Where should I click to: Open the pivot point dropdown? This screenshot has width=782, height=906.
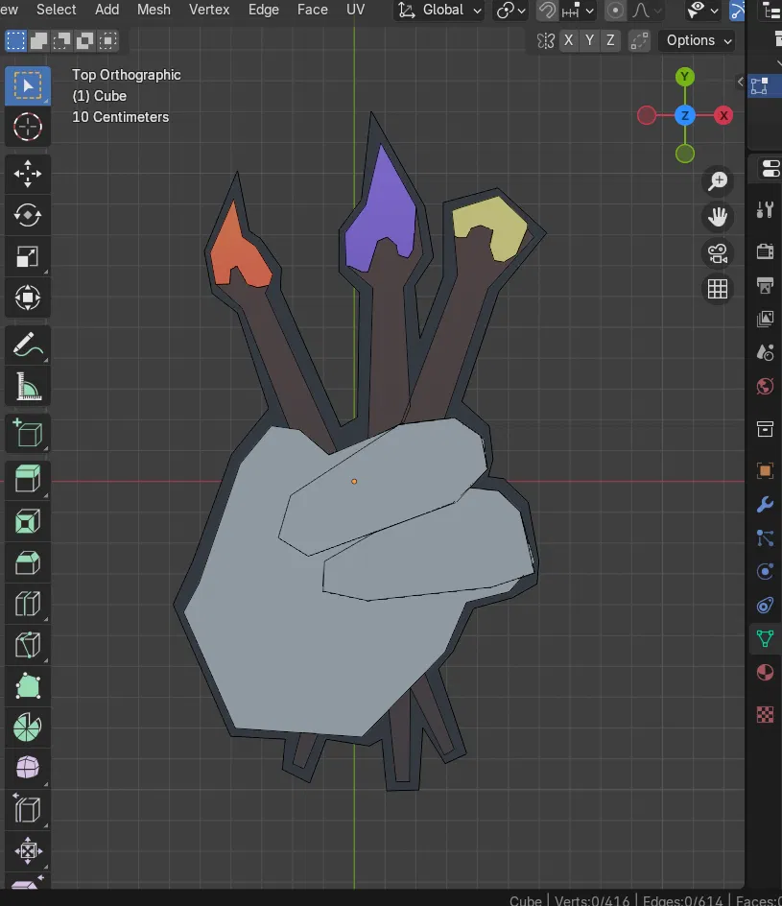click(x=510, y=10)
